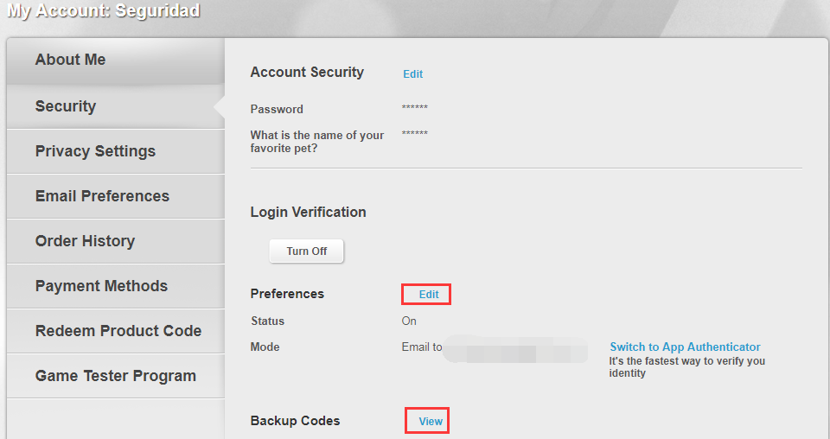Image resolution: width=830 pixels, height=439 pixels.
Task: Select the Security sidebar tab
Action: pos(115,106)
